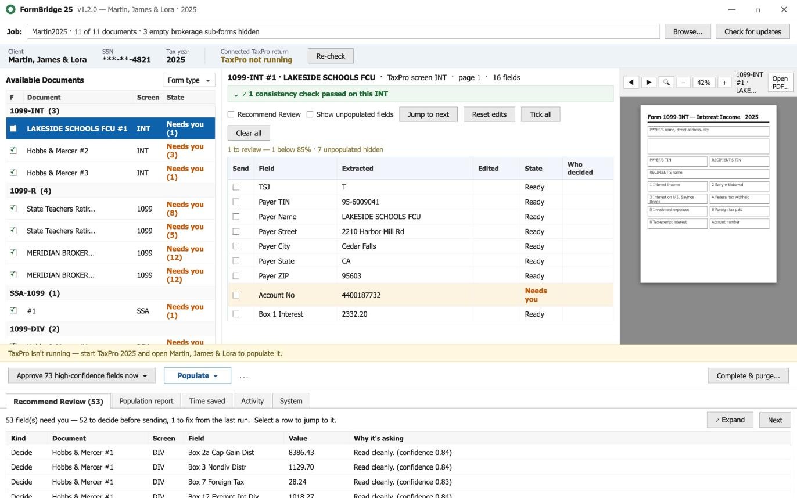
Task: Uncheck the Hobbs & Mercer #2 document checkbox
Action: (13, 151)
